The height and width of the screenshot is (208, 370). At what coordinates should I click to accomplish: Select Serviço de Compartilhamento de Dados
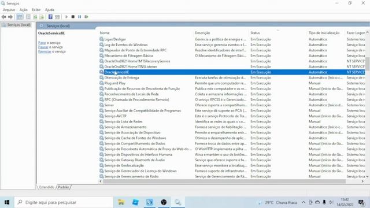coord(232,143)
